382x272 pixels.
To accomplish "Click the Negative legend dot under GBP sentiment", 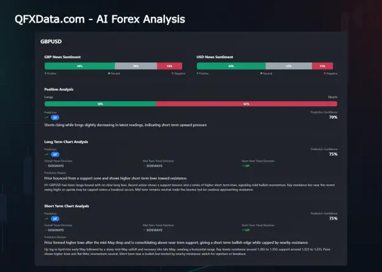I will [x=172, y=73].
